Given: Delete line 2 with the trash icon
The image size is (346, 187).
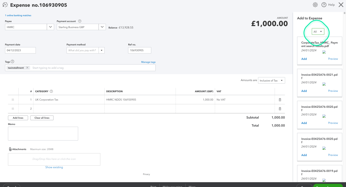Looking at the screenshot, I should (x=280, y=109).
